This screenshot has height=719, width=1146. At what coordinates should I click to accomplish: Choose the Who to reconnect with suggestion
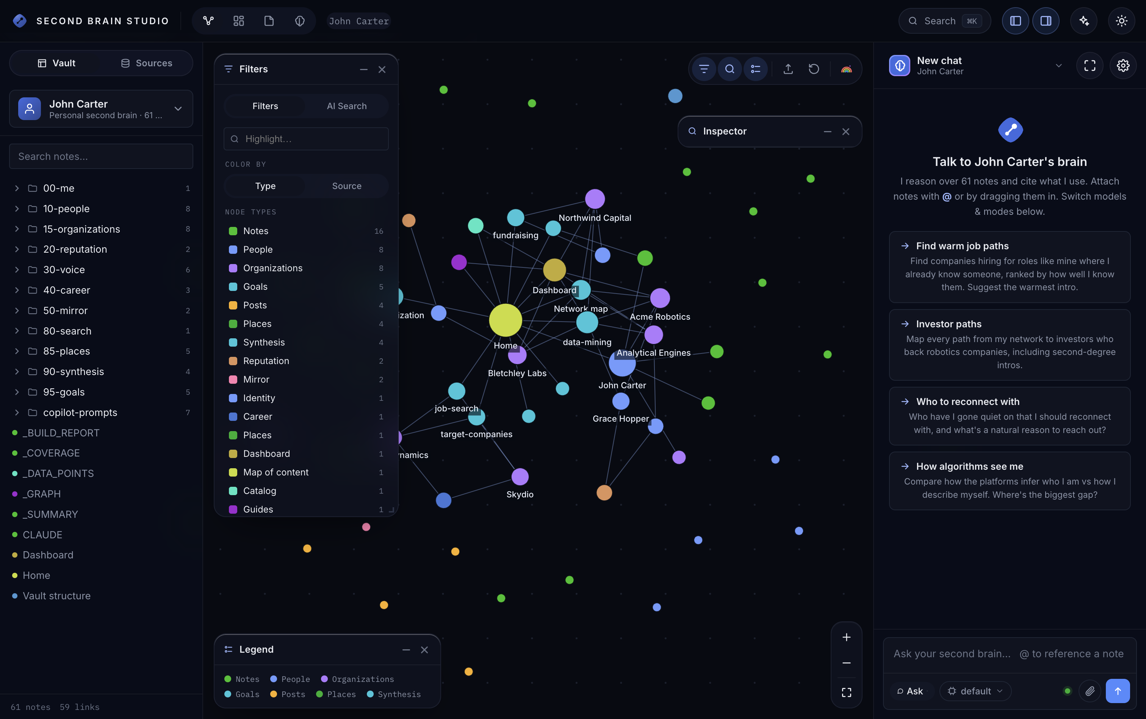1010,416
